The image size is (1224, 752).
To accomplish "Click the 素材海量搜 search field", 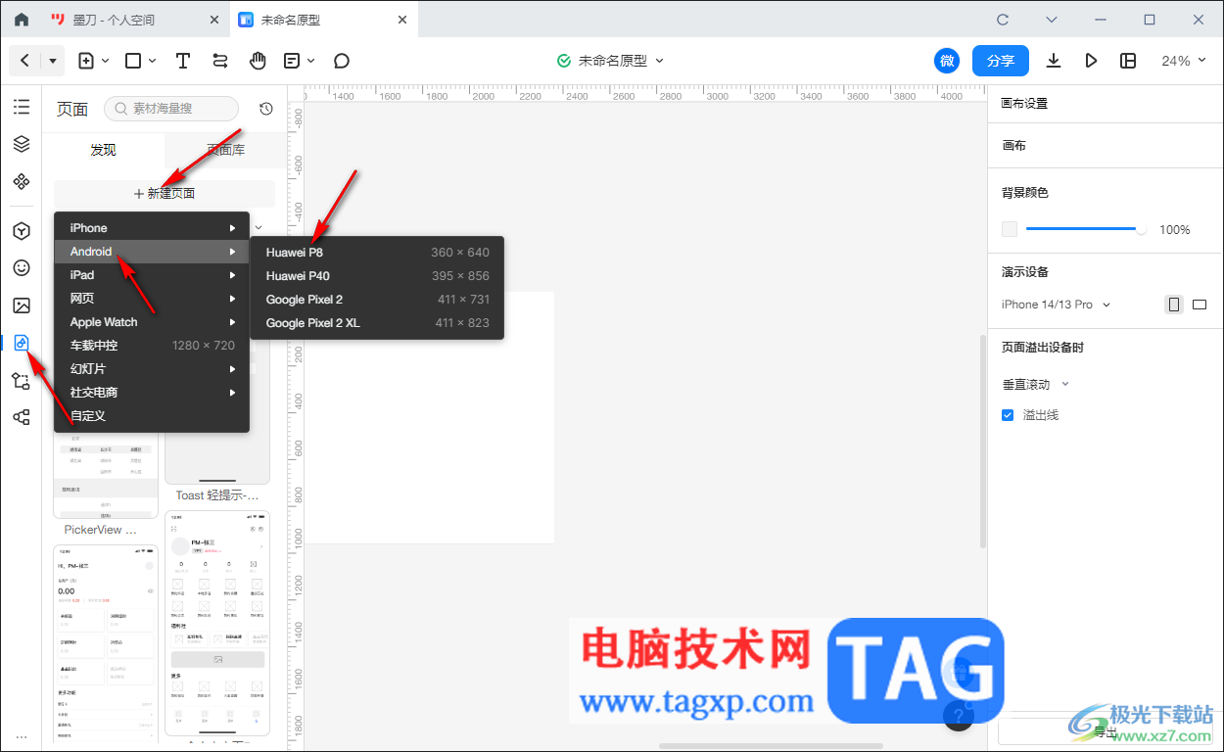I will point(171,109).
